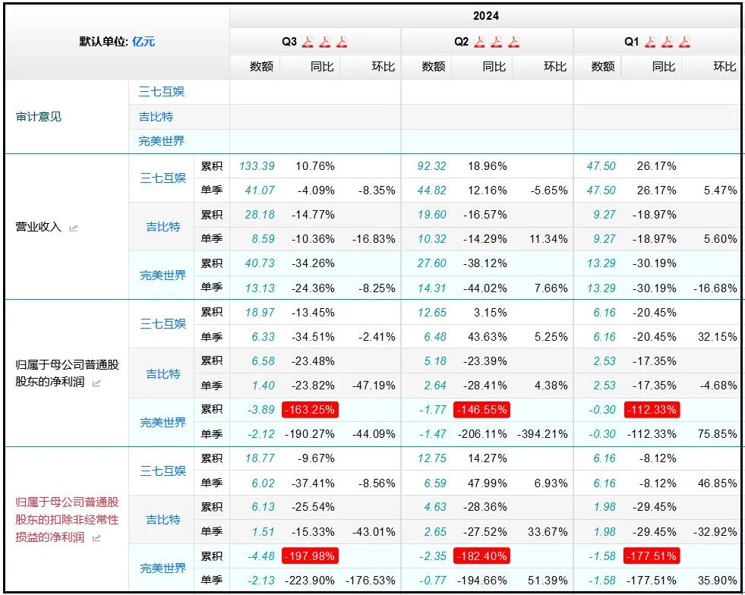The width and height of the screenshot is (745, 595).
Task: Open the last PDF icon beside Q1
Action: pyautogui.click(x=684, y=42)
